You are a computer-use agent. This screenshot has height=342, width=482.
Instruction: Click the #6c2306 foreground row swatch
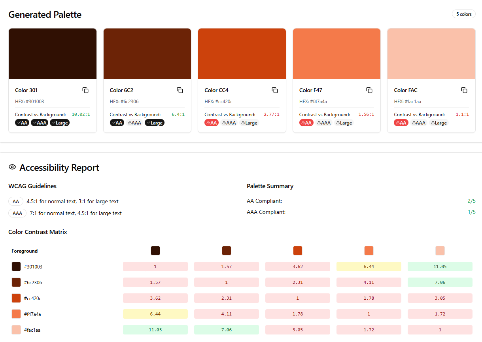16,282
